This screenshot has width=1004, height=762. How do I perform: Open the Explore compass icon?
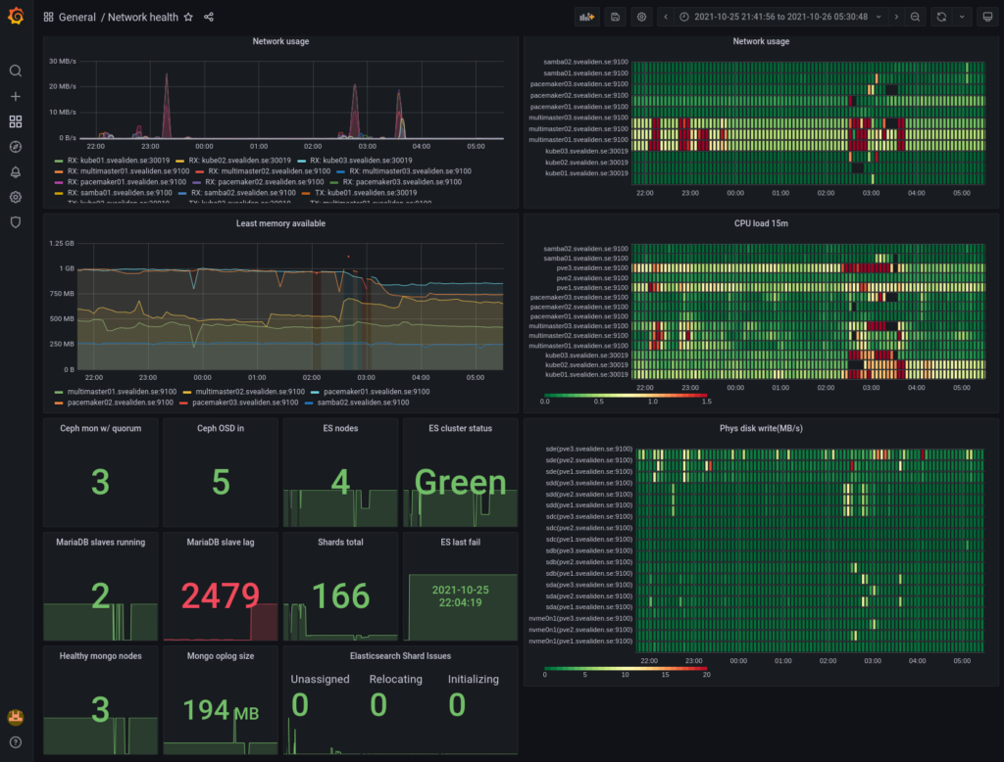16,147
